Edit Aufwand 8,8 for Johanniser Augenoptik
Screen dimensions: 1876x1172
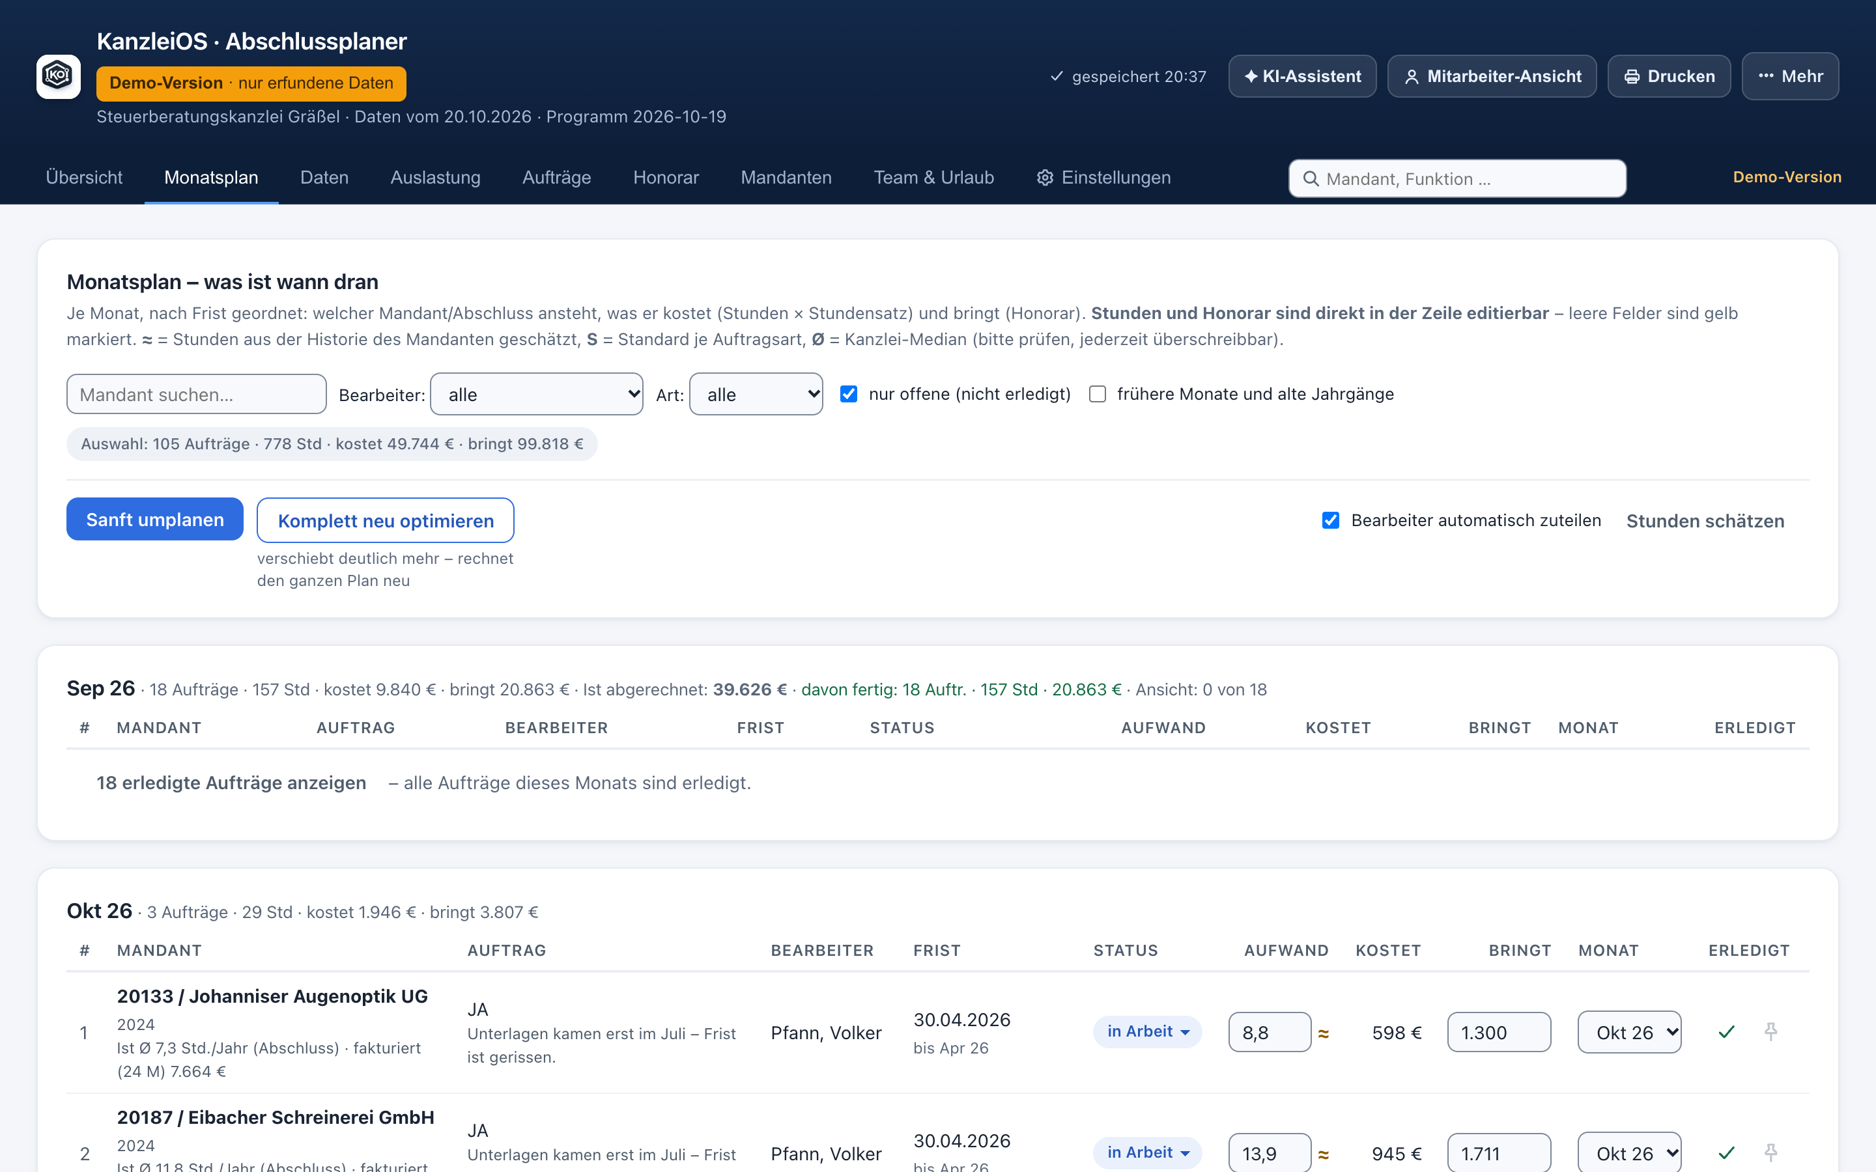(1270, 1032)
